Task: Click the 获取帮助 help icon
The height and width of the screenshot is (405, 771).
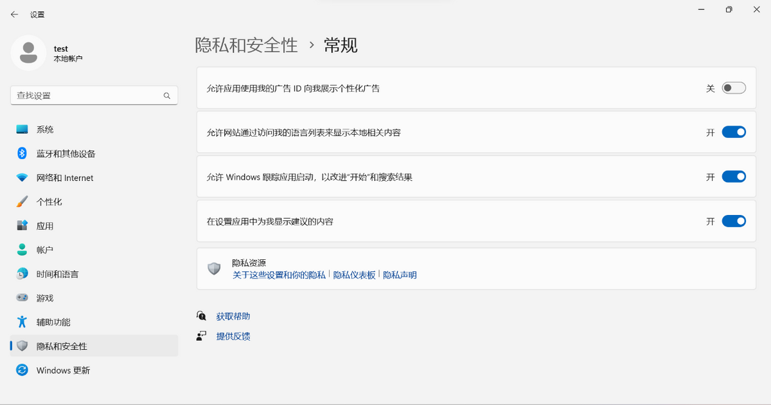Action: 202,316
